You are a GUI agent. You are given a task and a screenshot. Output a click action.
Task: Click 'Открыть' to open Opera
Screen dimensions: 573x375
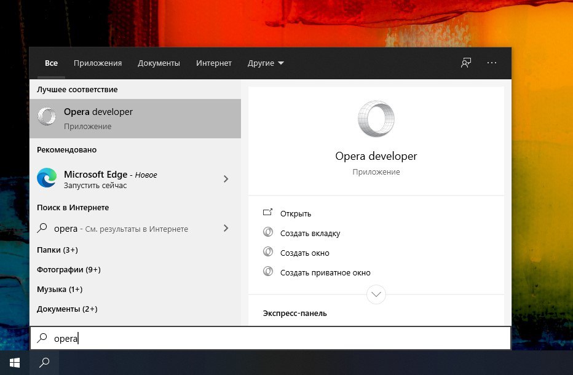click(296, 214)
